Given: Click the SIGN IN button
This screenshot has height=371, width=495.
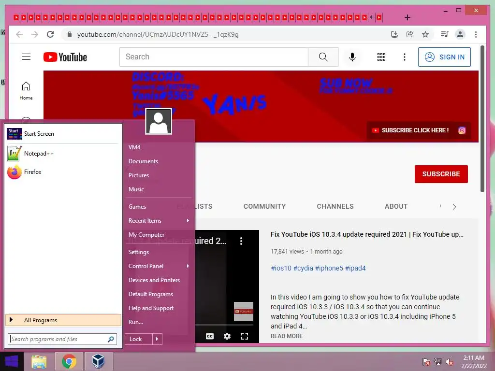Looking at the screenshot, I should (x=444, y=57).
